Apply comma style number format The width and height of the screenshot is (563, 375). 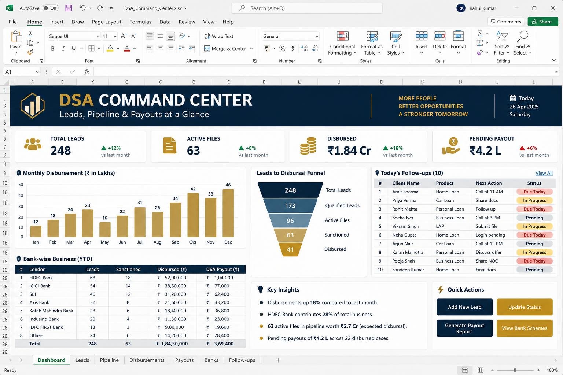point(292,48)
